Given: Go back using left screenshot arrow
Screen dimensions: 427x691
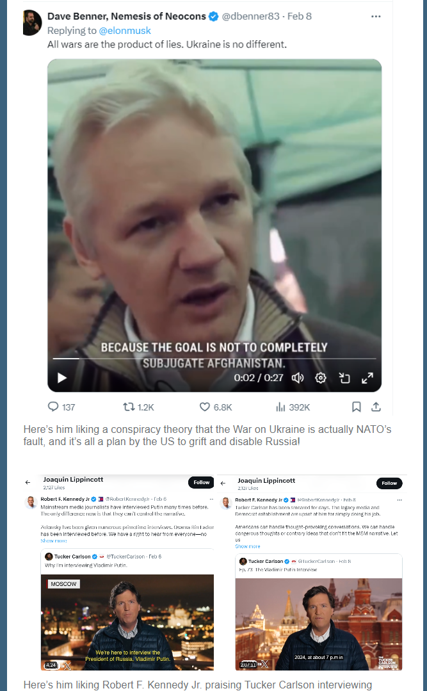Looking at the screenshot, I should click(x=28, y=483).
